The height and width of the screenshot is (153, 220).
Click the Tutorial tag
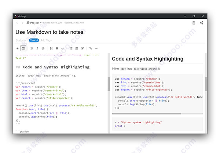coord(34,40)
